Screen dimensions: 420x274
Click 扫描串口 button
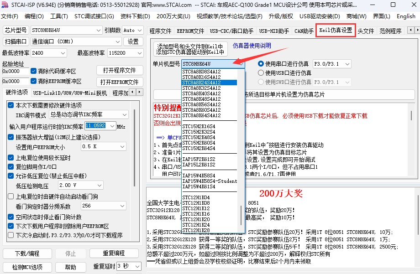(16, 41)
